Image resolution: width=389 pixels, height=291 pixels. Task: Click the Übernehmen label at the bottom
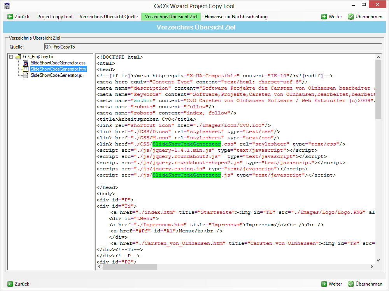pyautogui.click(x=369, y=284)
